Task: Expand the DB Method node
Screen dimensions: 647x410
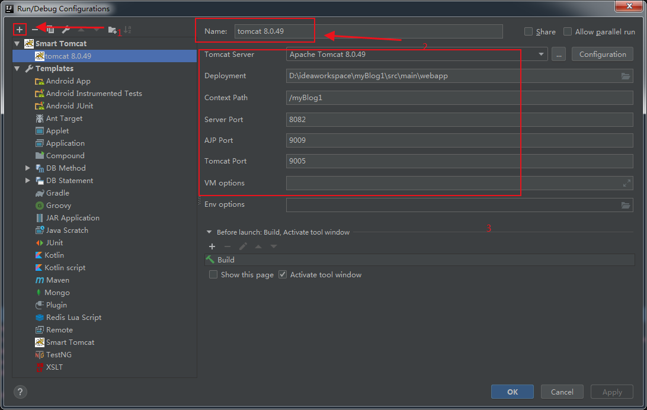Action: 27,168
